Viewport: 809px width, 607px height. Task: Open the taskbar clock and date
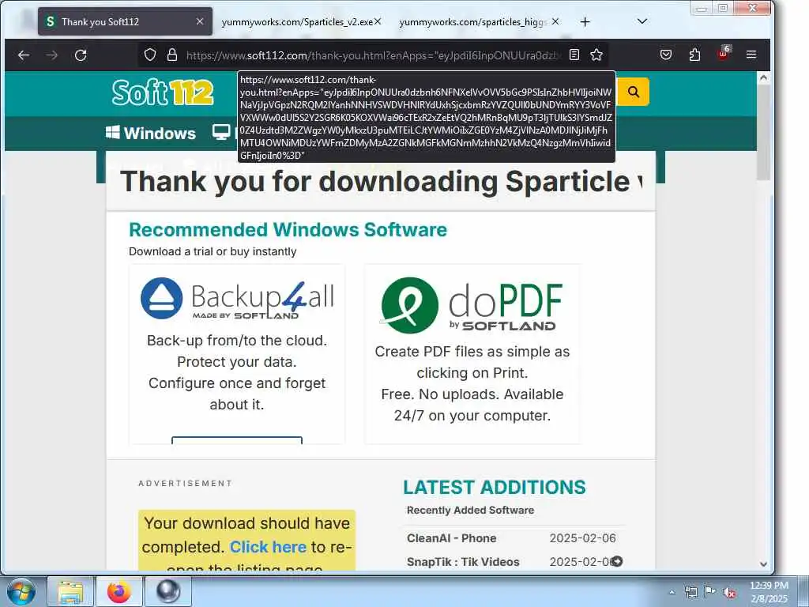tap(769, 592)
